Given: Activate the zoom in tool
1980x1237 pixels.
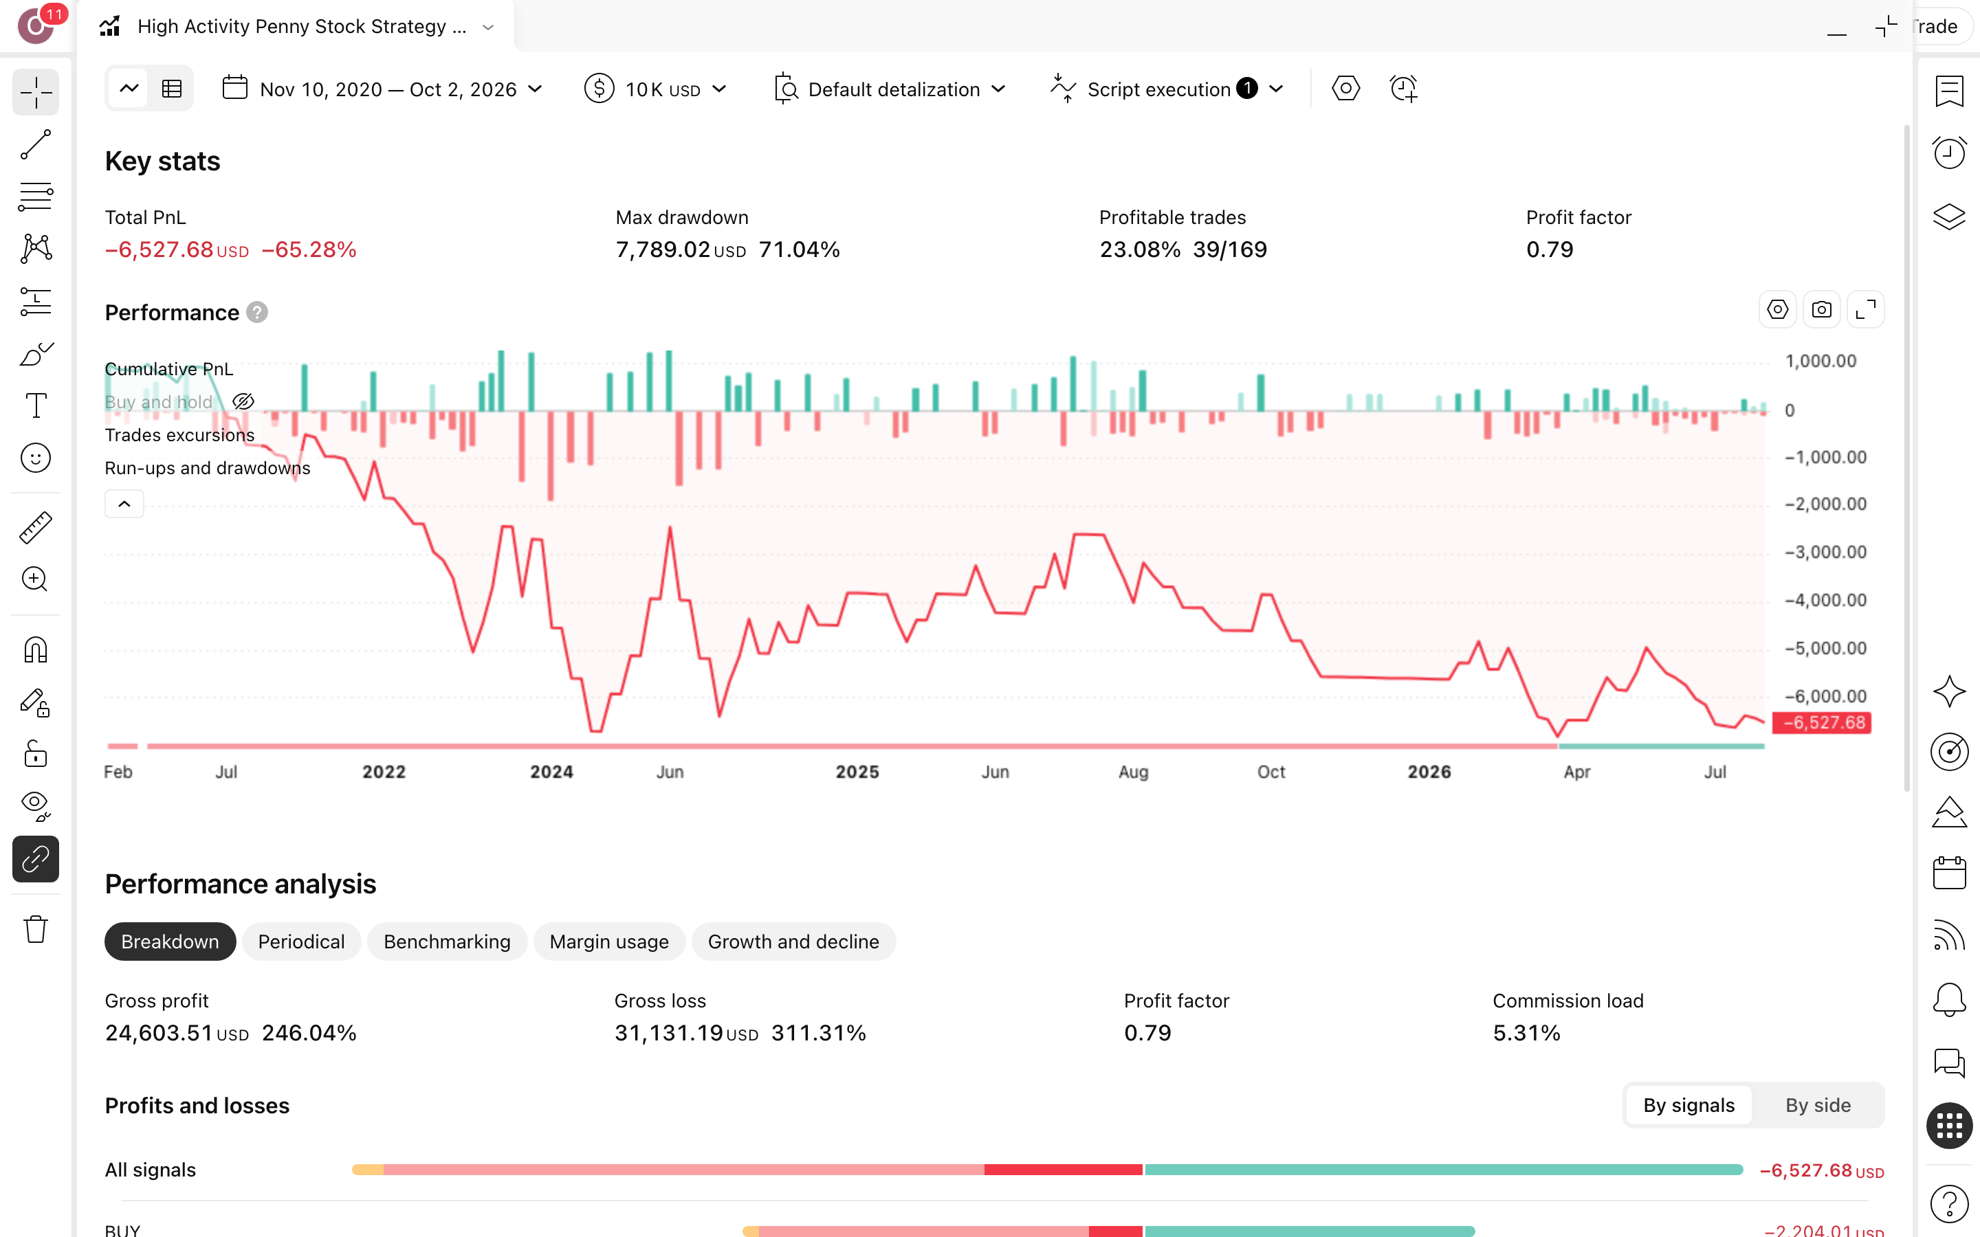Looking at the screenshot, I should (36, 579).
